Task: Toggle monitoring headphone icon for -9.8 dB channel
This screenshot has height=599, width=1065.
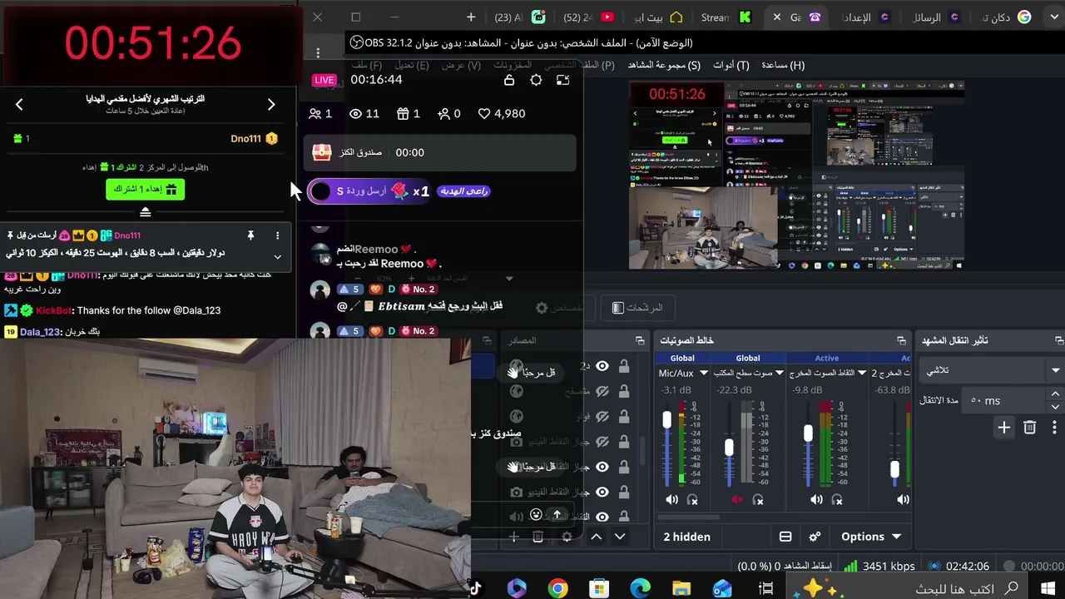Action: (837, 499)
